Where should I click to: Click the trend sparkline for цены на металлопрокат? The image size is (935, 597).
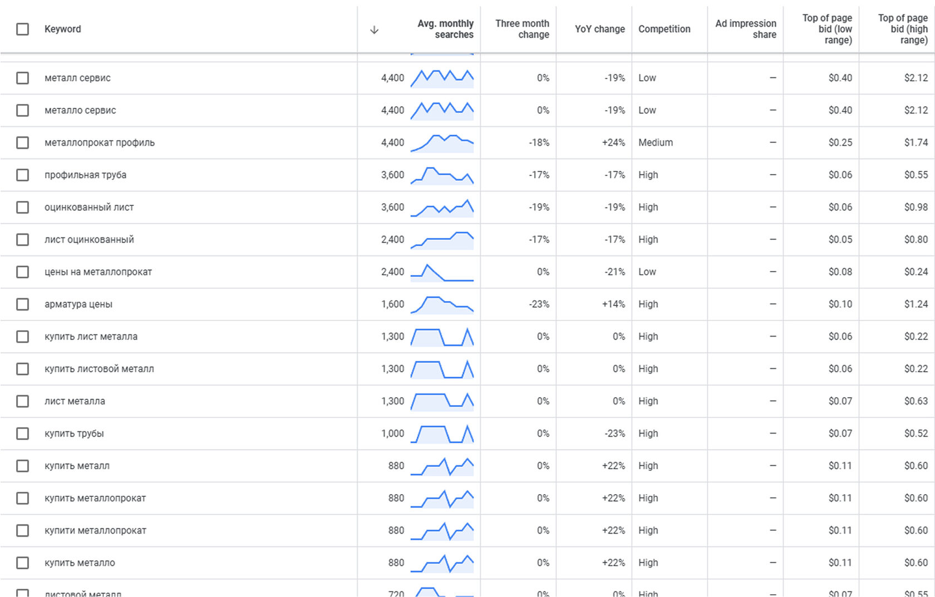coord(442,272)
